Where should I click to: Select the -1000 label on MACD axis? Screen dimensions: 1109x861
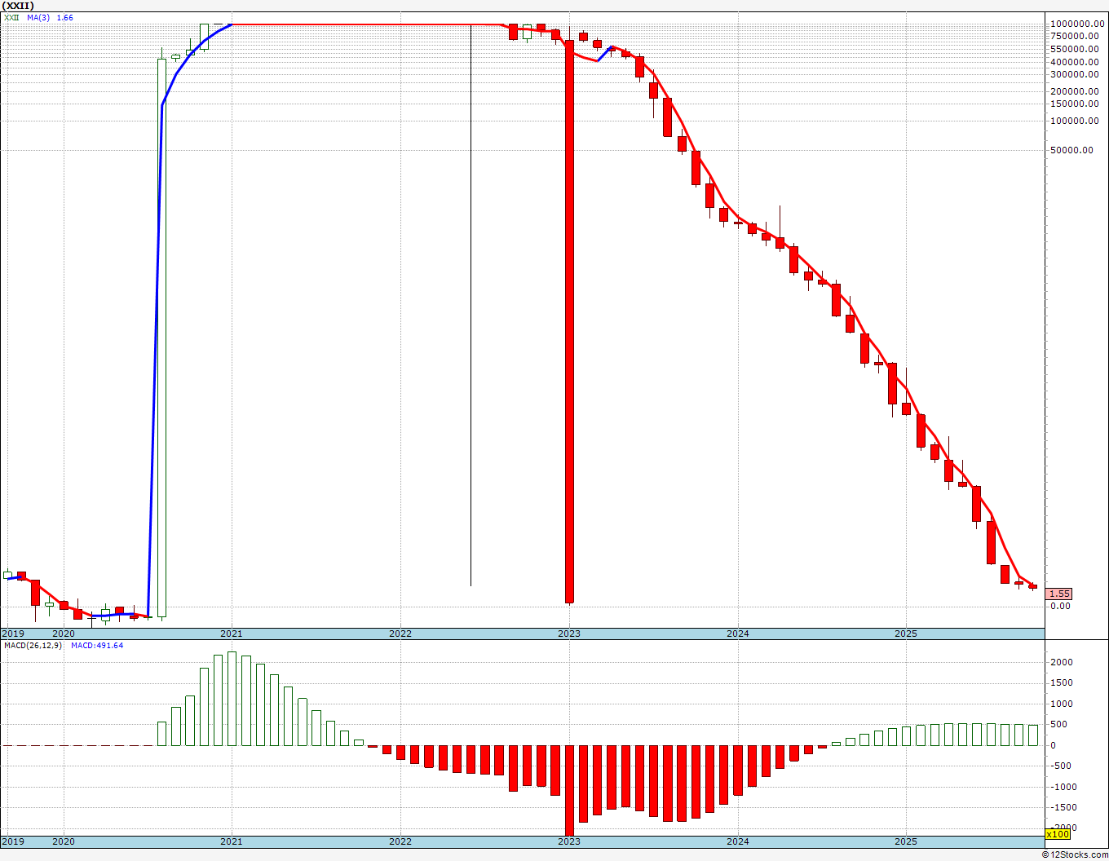tap(1062, 787)
